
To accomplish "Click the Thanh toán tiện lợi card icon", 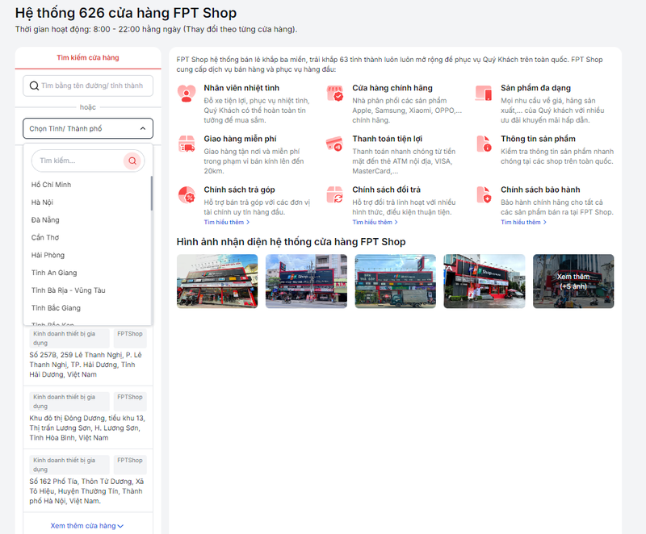I will (x=334, y=144).
